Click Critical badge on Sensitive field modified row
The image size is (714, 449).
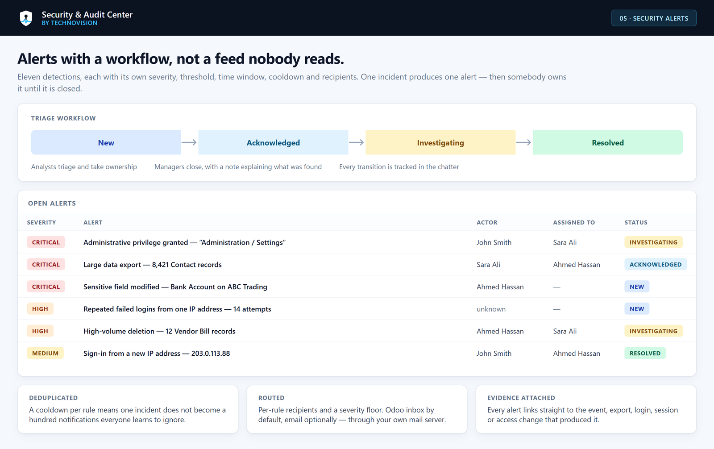(x=46, y=287)
